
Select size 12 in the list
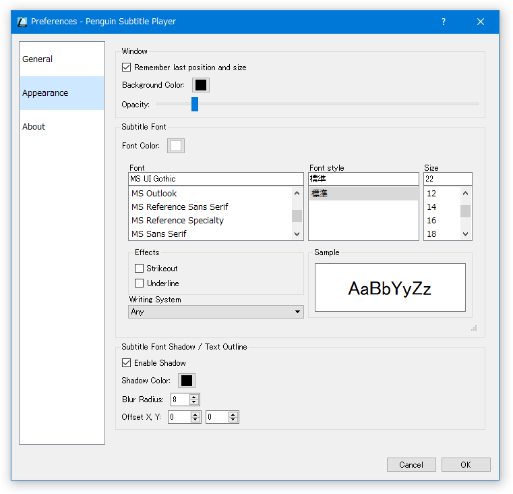tap(442, 194)
